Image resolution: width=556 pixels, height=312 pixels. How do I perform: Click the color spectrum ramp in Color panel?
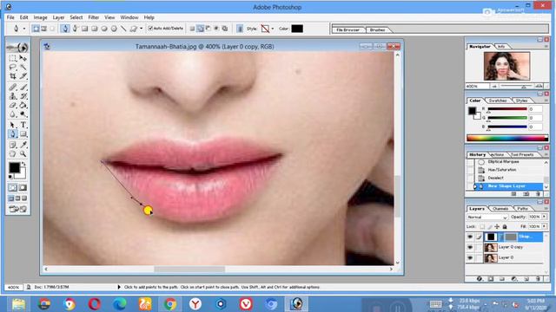pos(507,138)
